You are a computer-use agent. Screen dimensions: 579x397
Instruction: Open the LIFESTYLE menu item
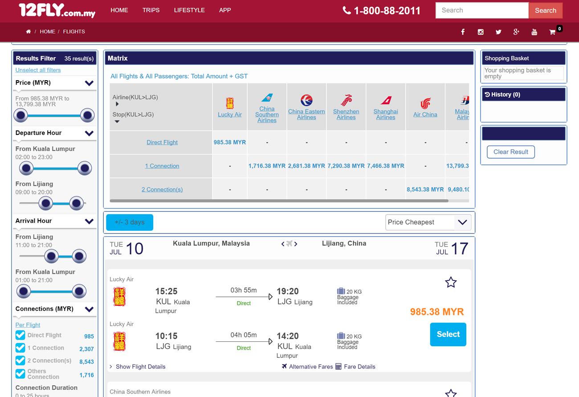pos(189,10)
